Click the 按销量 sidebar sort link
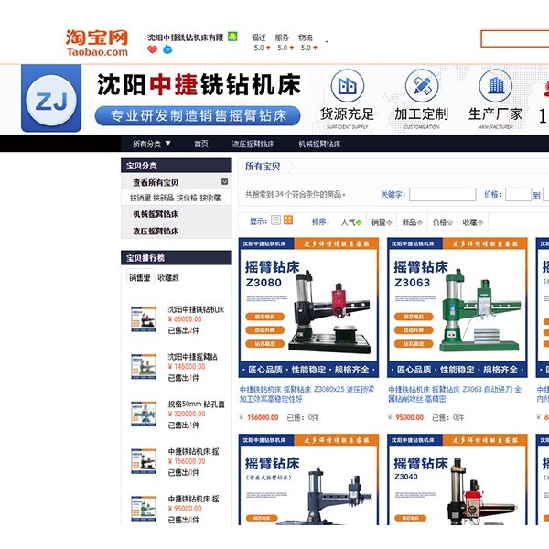 [x=140, y=198]
